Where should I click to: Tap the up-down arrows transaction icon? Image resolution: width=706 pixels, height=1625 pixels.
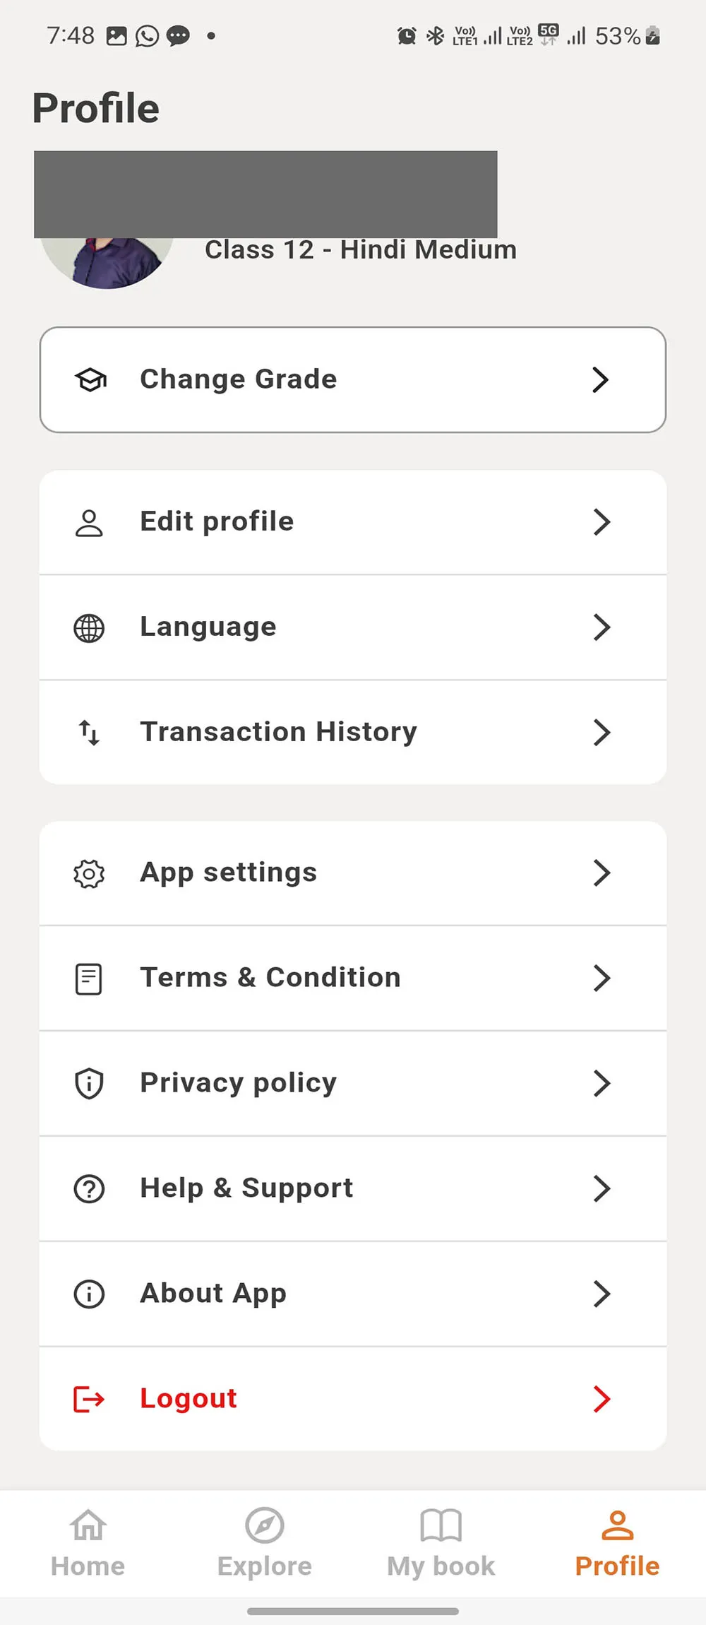click(x=89, y=733)
